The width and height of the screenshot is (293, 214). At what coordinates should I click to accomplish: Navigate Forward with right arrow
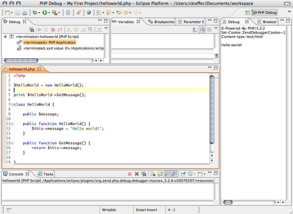point(136,13)
